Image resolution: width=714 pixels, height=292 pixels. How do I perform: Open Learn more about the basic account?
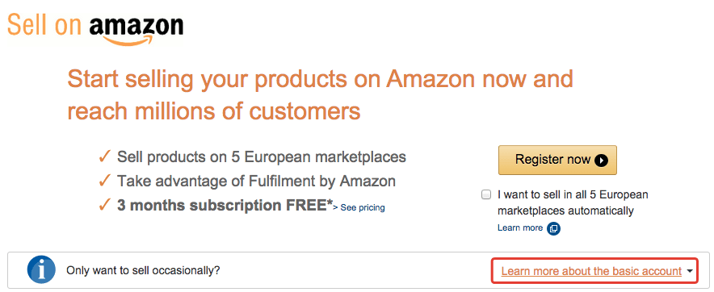tap(591, 272)
